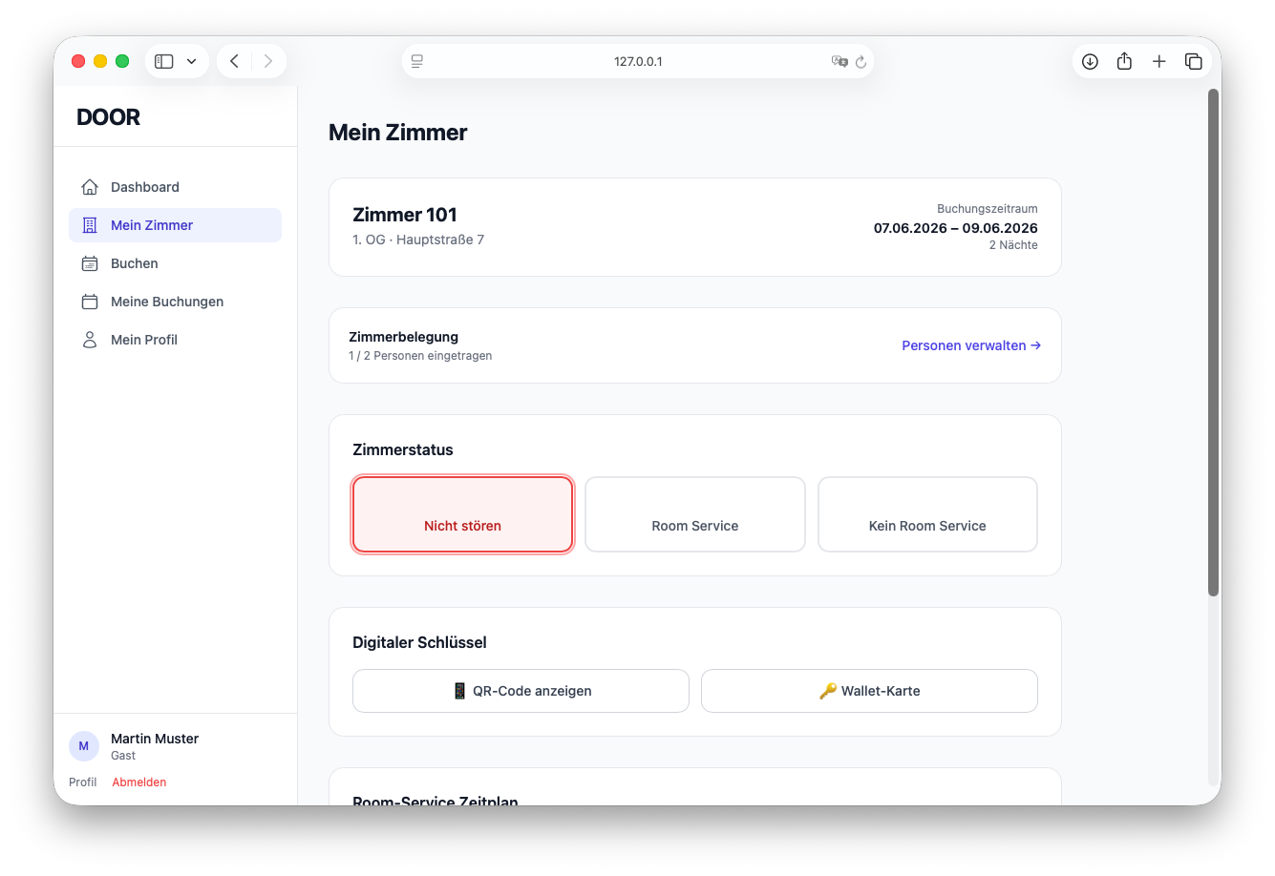Click the Buchungszeitraum label
The image size is (1275, 876).
point(988,209)
